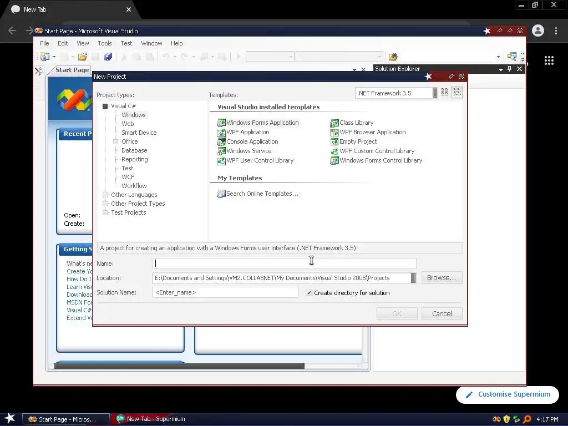
Task: Expand Test Projects tree node
Action: (x=105, y=212)
